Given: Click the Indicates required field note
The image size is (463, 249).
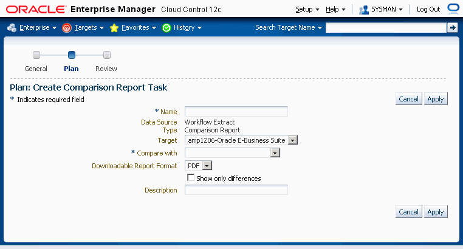Looking at the screenshot, I should pyautogui.click(x=50, y=100).
